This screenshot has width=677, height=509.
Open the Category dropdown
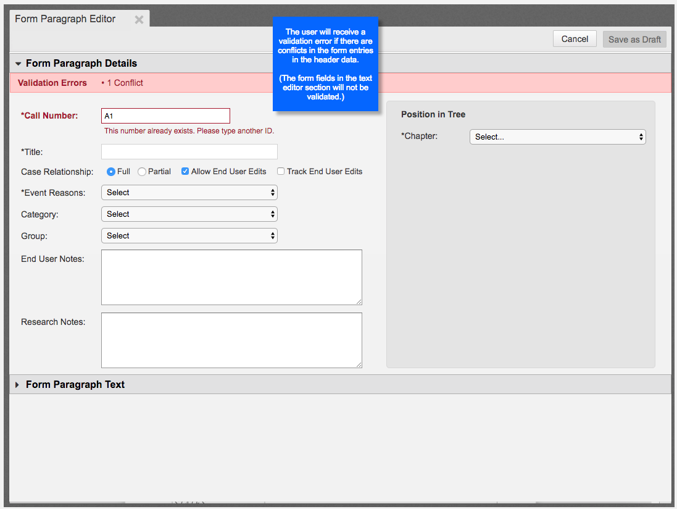pos(189,214)
